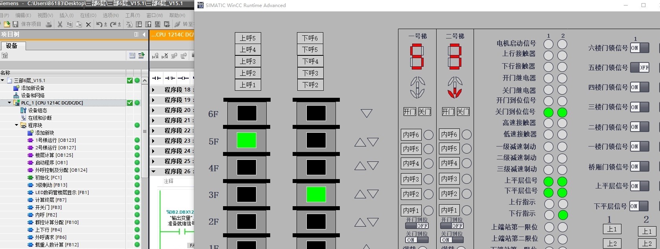The image size is (660, 249).
Task: Expand 程序段 25 network
Action: (153, 161)
